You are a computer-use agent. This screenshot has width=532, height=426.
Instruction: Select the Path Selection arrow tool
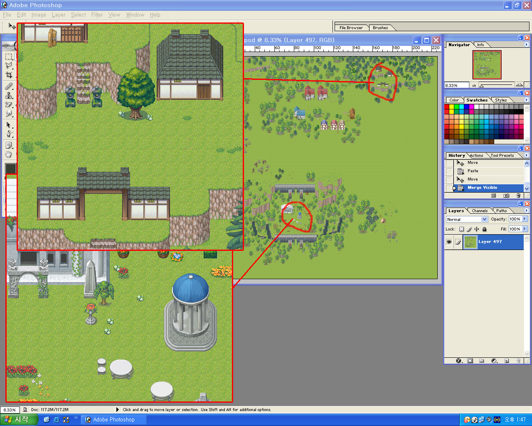click(x=9, y=125)
